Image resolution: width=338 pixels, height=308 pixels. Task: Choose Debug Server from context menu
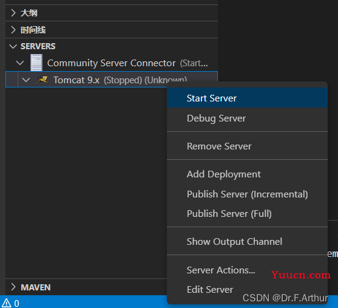pyautogui.click(x=247, y=118)
